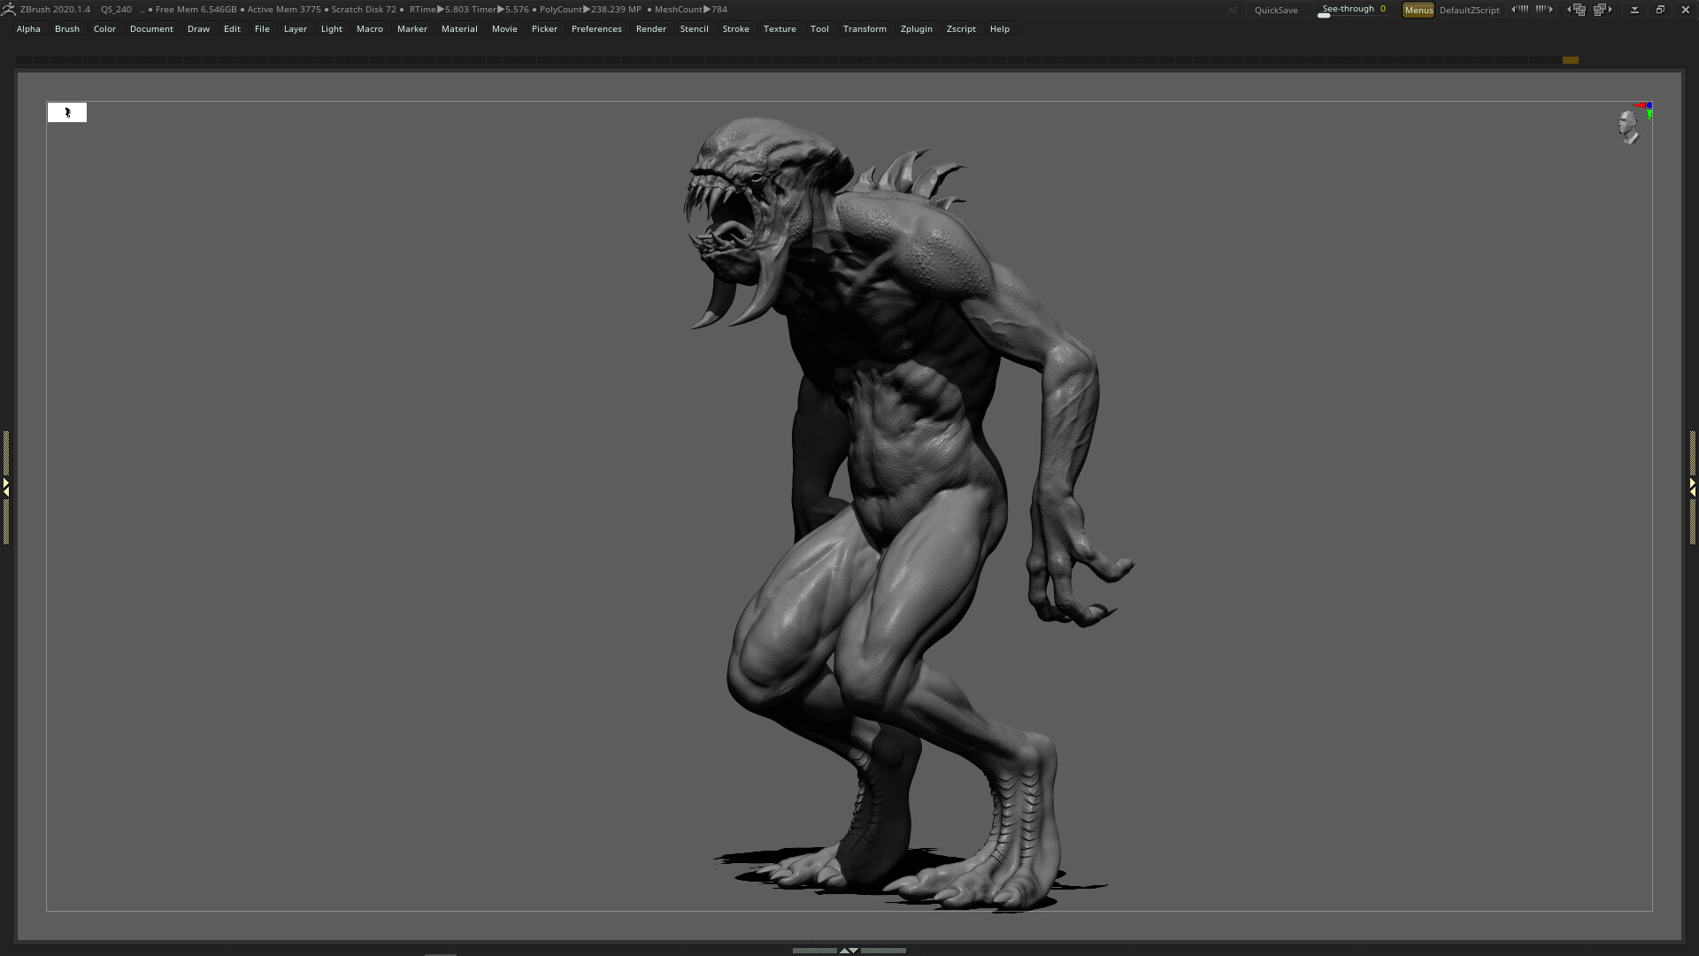Open the Zplugin menu
1699x956 pixels.
point(916,28)
